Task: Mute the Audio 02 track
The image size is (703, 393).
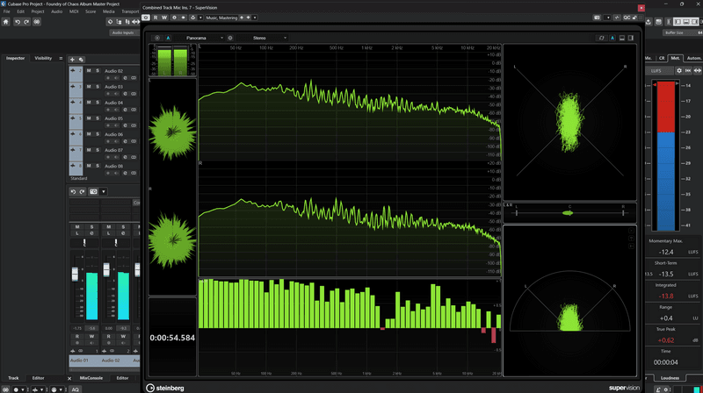Action: [x=89, y=71]
